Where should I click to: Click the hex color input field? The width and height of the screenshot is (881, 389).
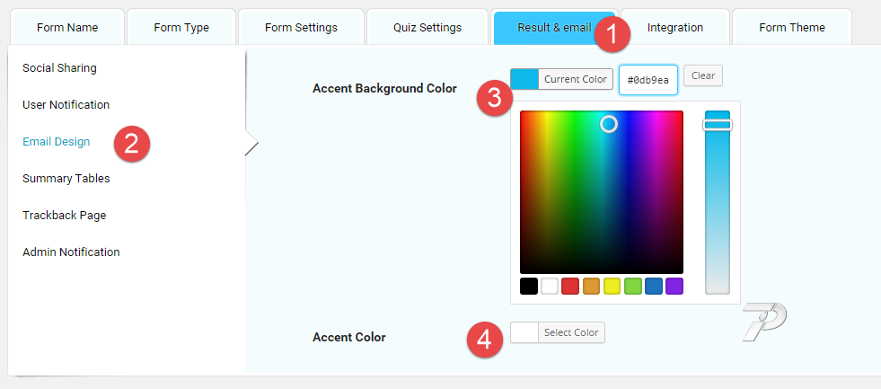tap(648, 80)
